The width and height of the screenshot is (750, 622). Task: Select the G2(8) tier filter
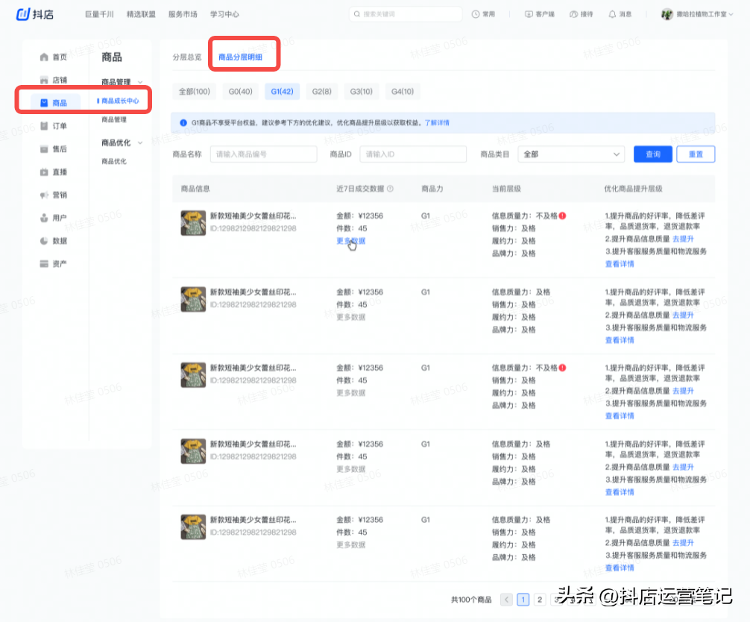tap(322, 92)
